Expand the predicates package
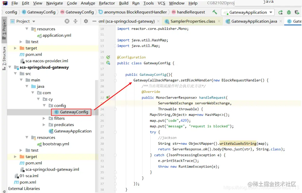This screenshot has height=193, width=302. (x=44, y=125)
